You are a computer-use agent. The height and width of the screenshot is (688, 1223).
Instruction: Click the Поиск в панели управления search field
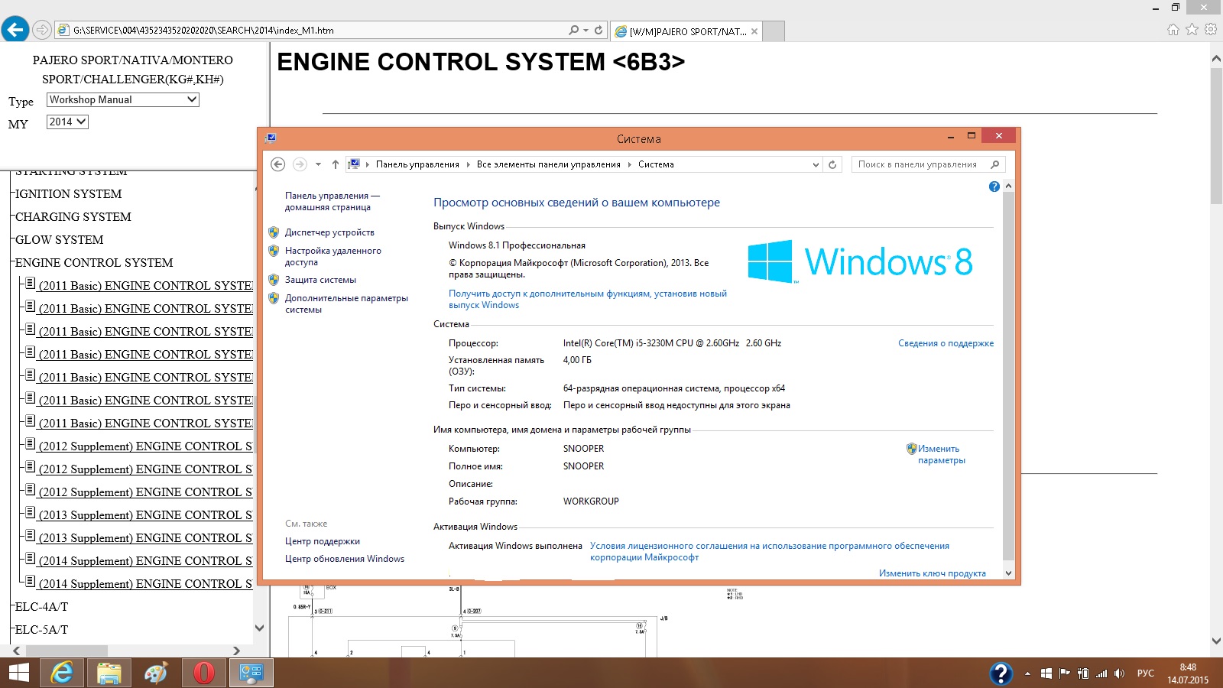point(917,164)
